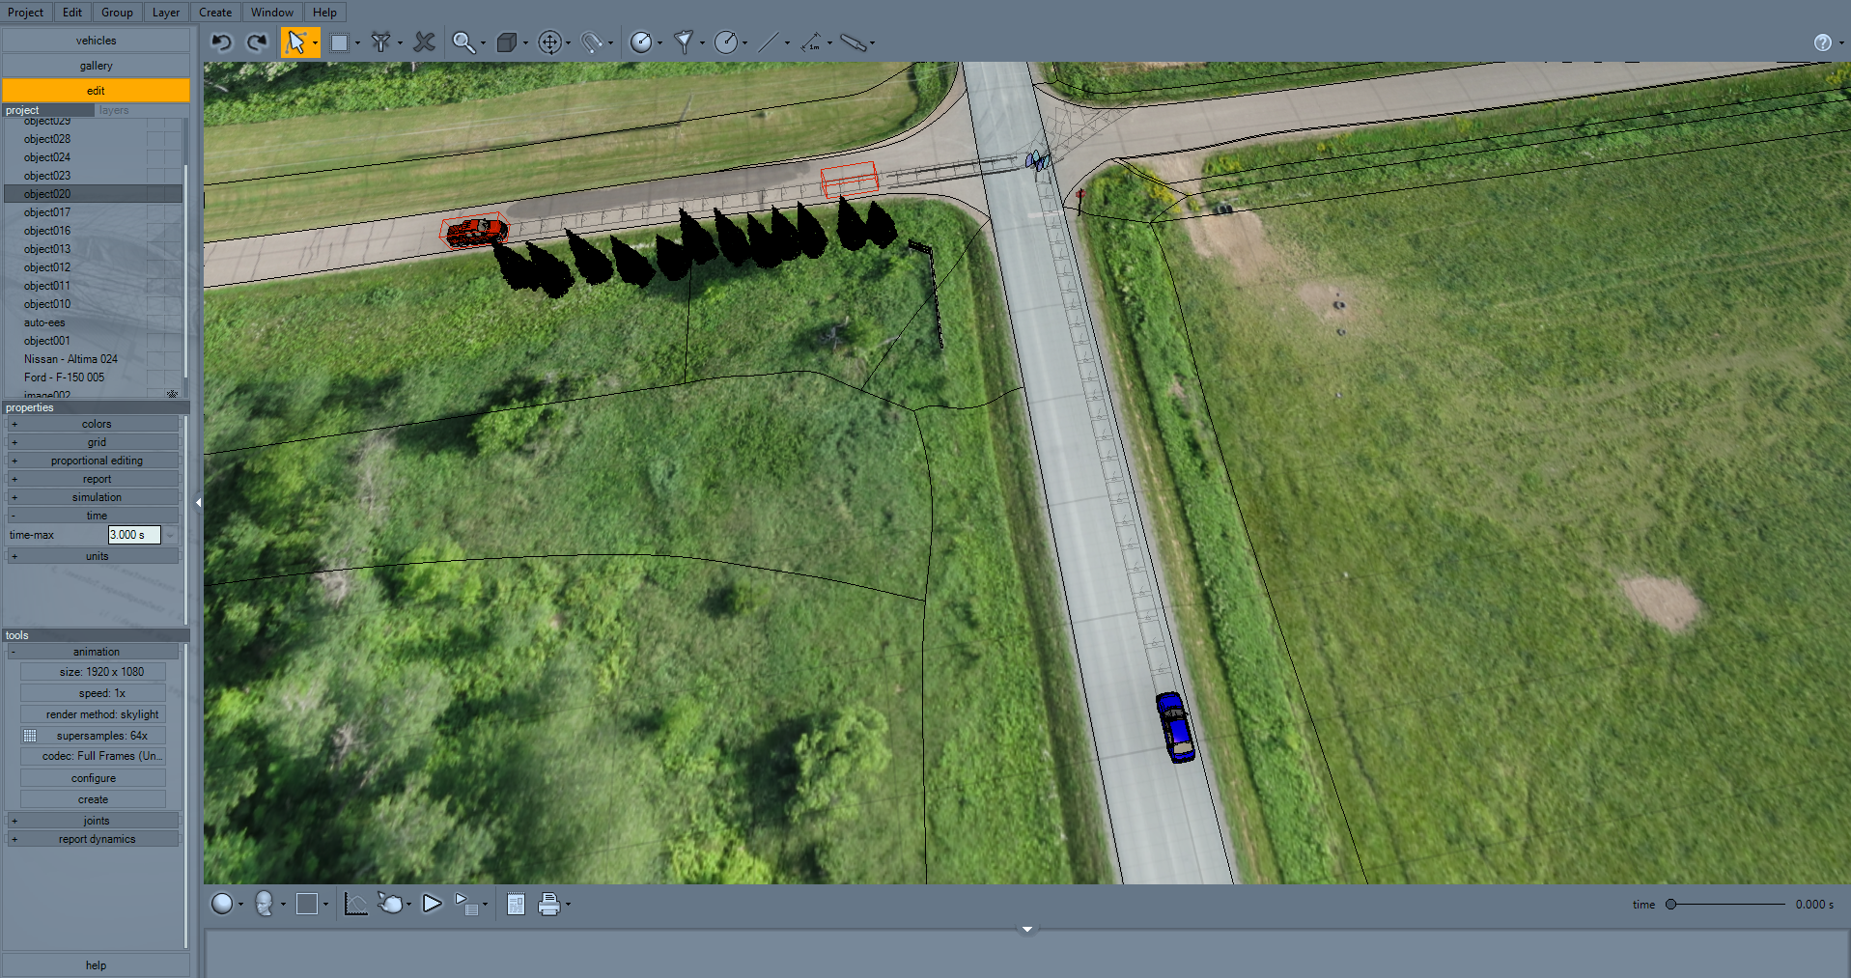Toggle second checkbox on object024 row

(x=172, y=157)
